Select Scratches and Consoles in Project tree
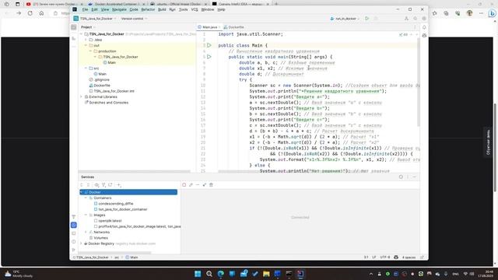The image size is (498, 280). (x=107, y=103)
